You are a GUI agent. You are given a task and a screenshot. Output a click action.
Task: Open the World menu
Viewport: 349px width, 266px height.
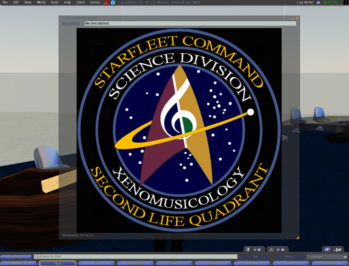tap(41, 2)
